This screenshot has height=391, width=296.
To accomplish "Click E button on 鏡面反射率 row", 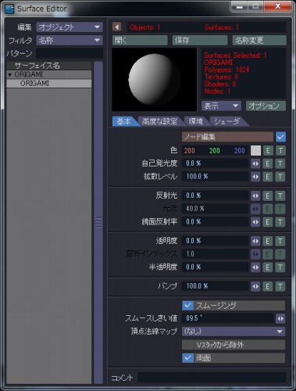I will [x=268, y=222].
